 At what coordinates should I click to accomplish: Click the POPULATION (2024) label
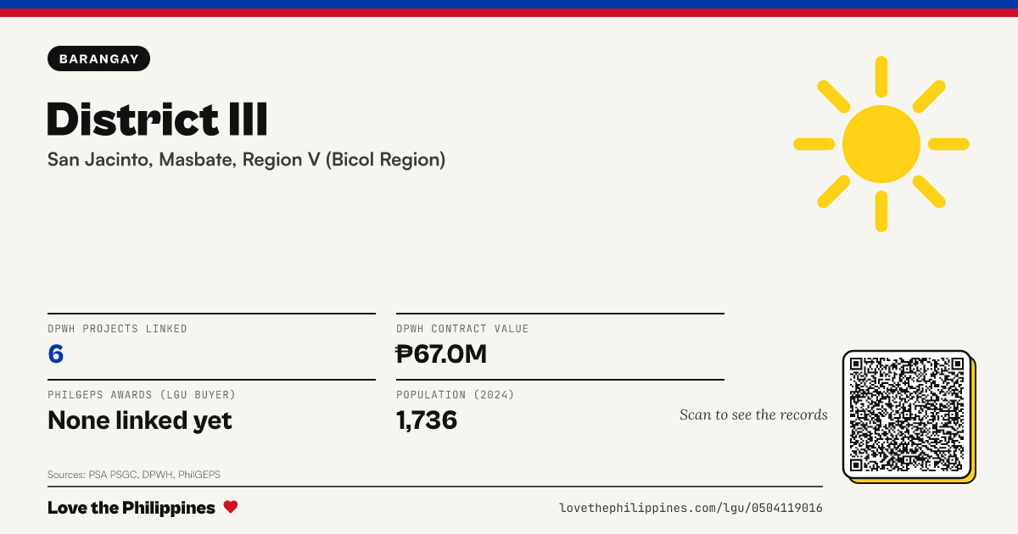[456, 395]
